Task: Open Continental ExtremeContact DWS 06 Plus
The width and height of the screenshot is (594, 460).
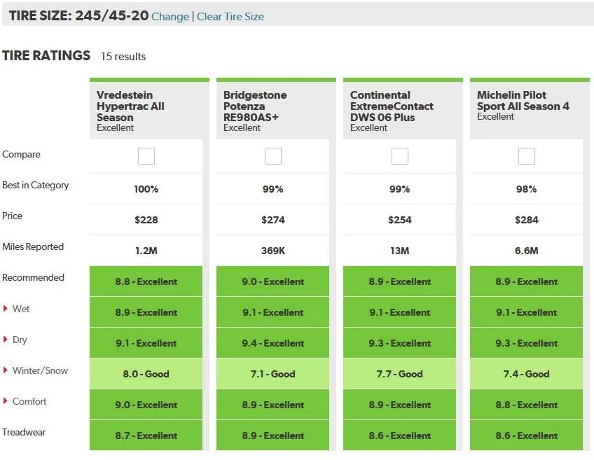Action: [392, 106]
